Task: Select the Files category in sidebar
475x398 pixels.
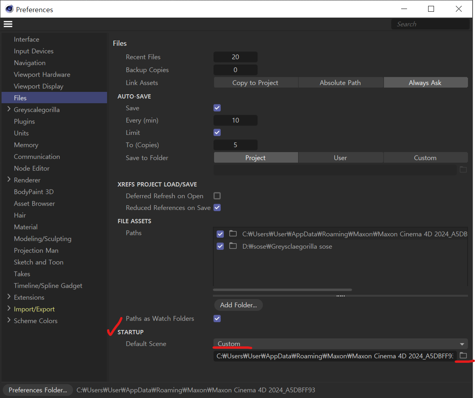Action: coord(54,98)
